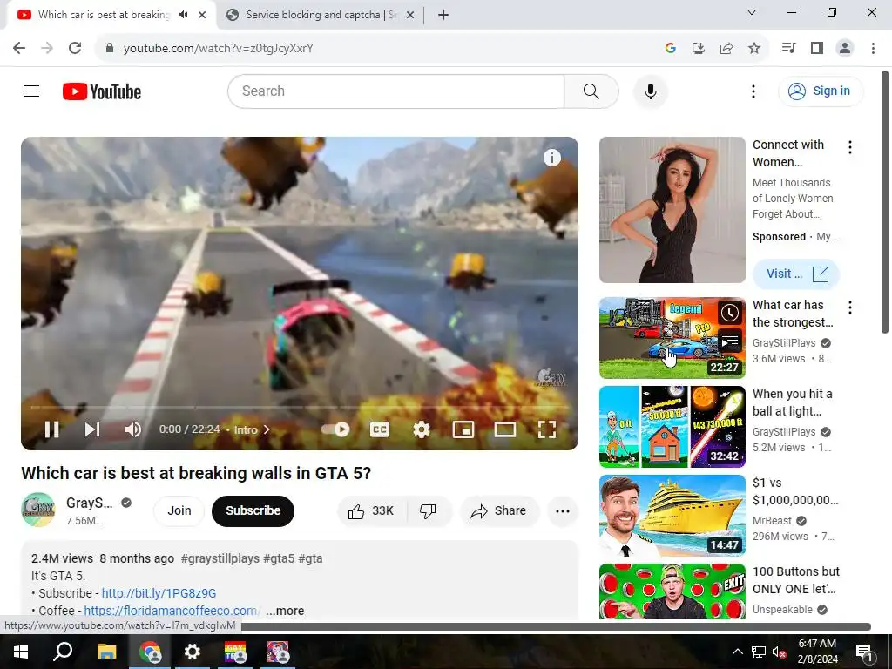
Task: Open bit.ly subscribe link
Action: click(159, 592)
